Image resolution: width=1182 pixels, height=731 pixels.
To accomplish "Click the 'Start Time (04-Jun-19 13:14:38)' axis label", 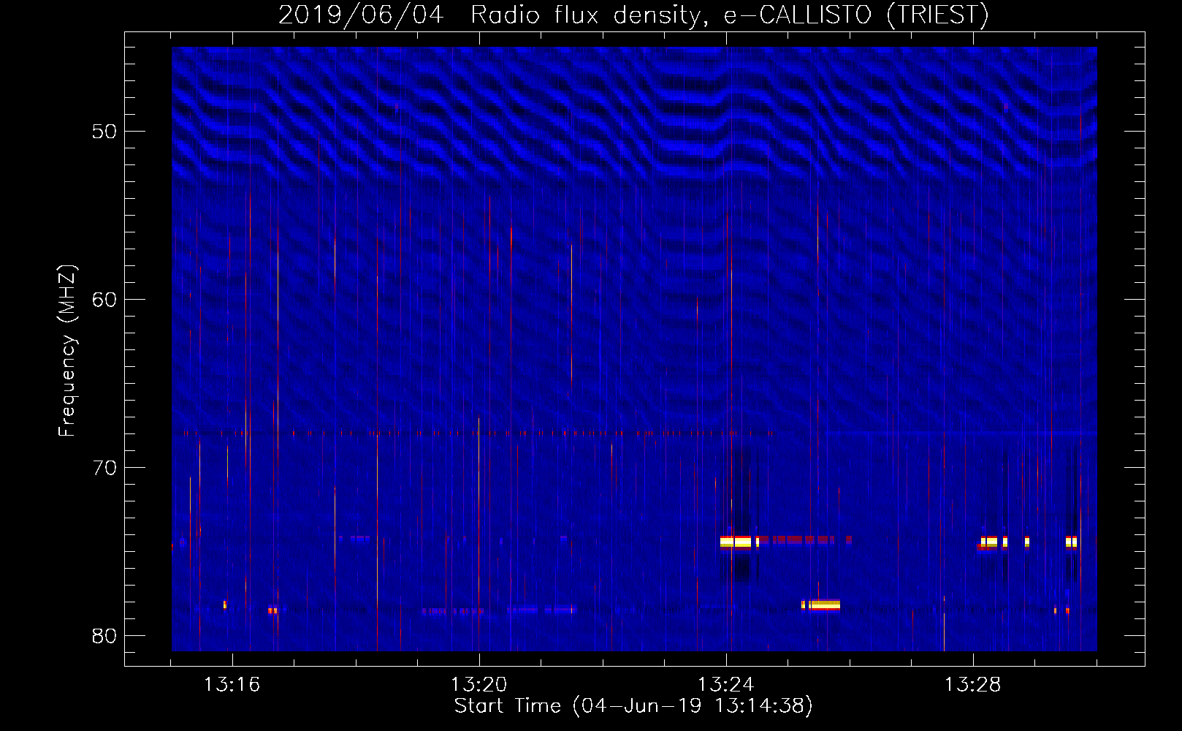I will click(x=633, y=706).
